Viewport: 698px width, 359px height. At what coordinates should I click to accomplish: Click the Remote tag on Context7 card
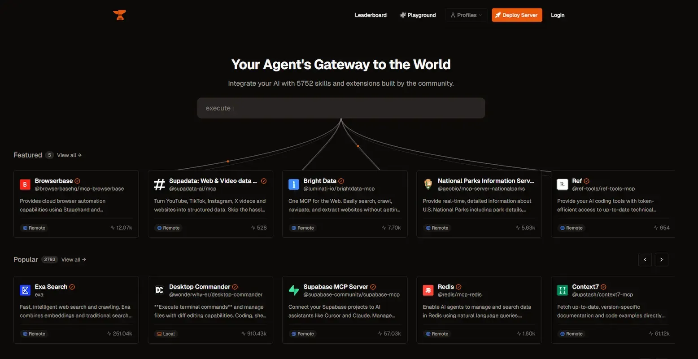point(571,334)
